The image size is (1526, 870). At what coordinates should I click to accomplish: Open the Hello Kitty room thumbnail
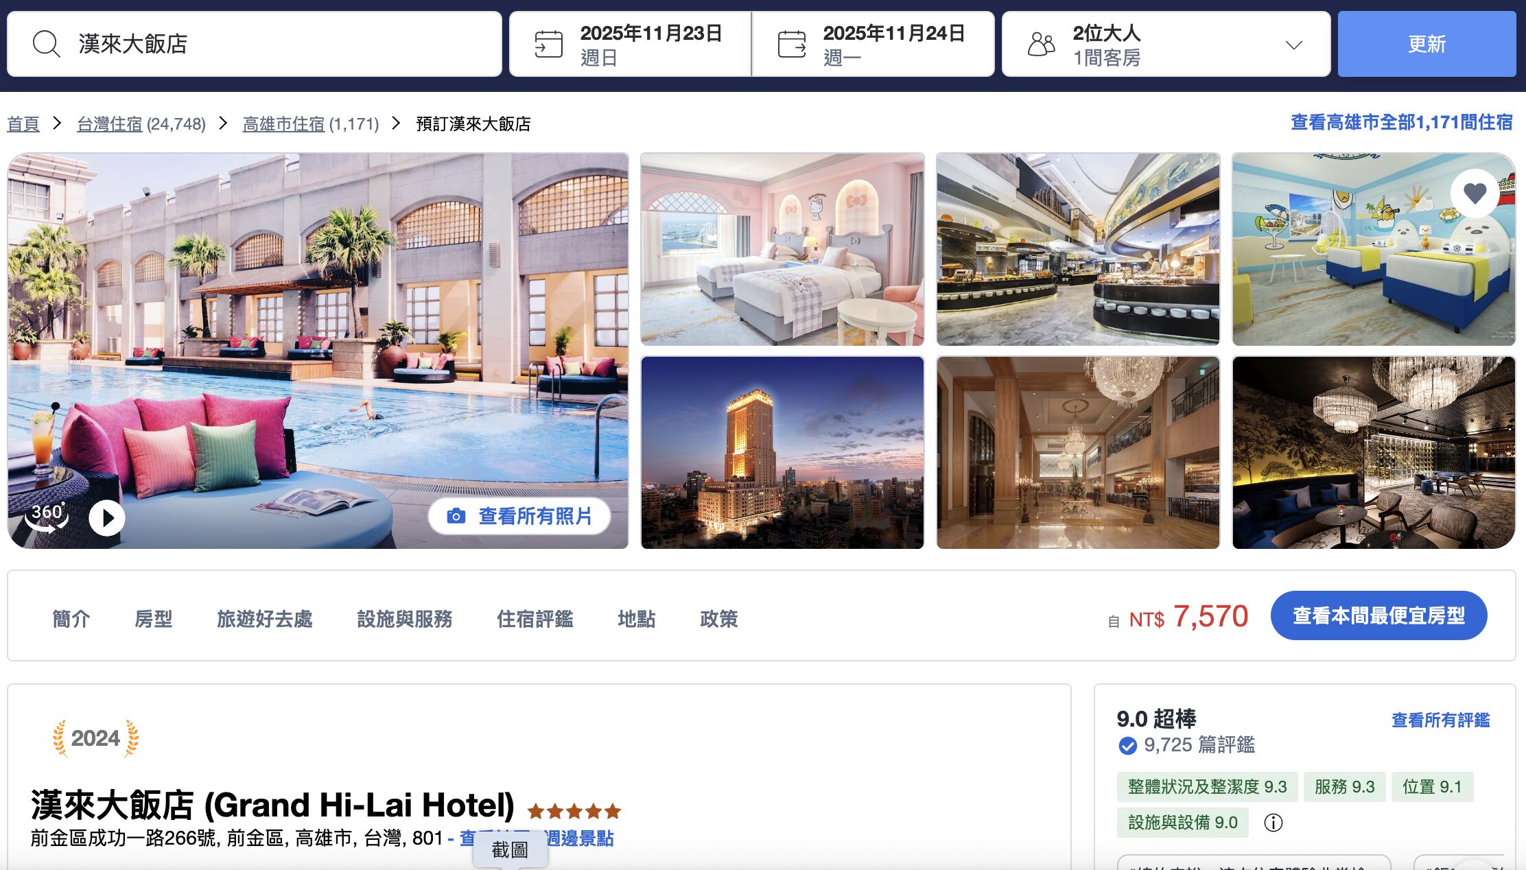(782, 249)
